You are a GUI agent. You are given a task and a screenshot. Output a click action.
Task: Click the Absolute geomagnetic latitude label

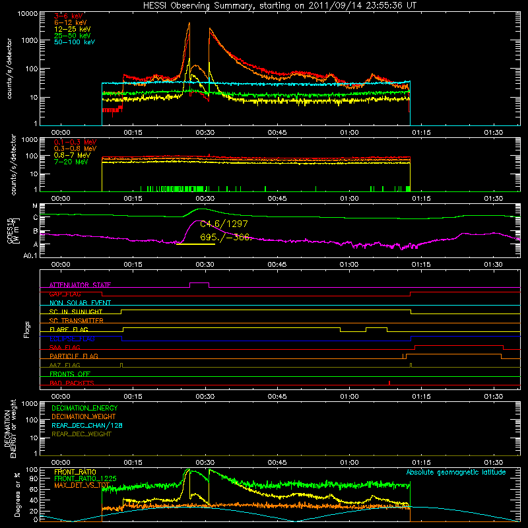(456, 472)
